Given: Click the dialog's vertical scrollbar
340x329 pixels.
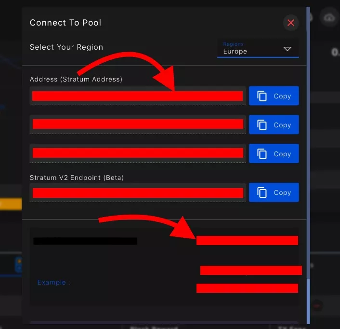Looking at the screenshot, I should tap(308, 145).
